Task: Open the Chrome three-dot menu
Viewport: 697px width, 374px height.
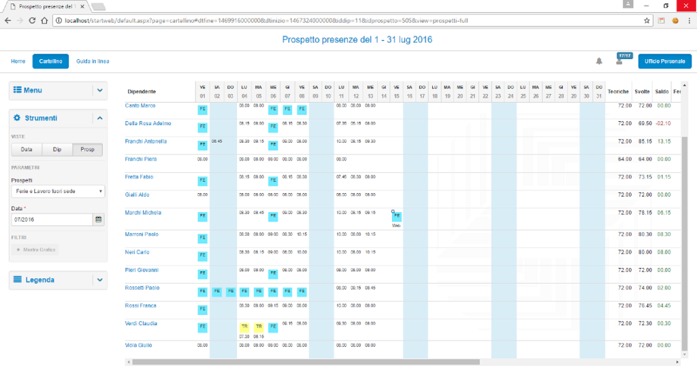Action: (x=688, y=20)
